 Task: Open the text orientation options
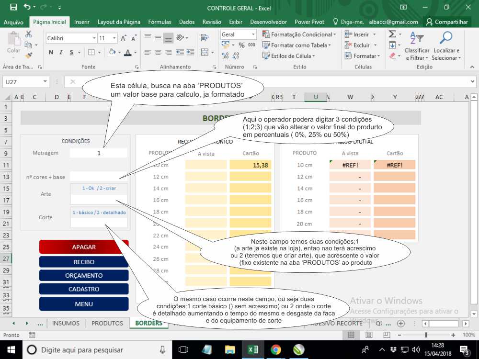[x=181, y=37]
